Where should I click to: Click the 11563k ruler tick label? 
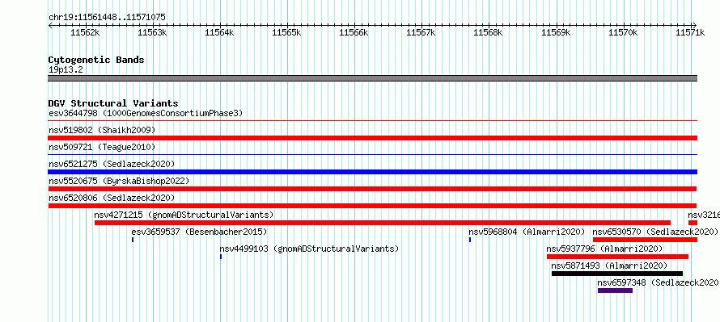pyautogui.click(x=152, y=32)
